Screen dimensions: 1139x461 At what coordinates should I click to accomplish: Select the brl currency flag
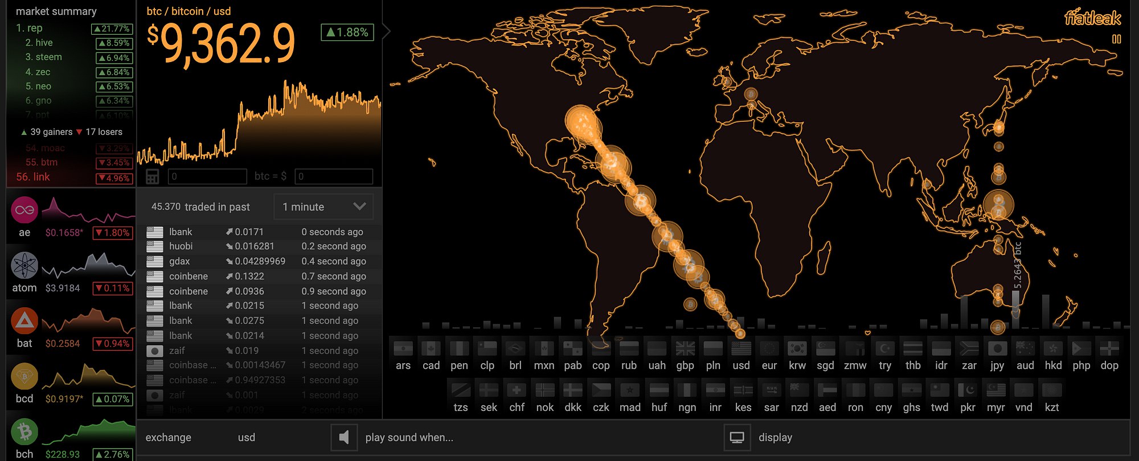[x=515, y=348]
